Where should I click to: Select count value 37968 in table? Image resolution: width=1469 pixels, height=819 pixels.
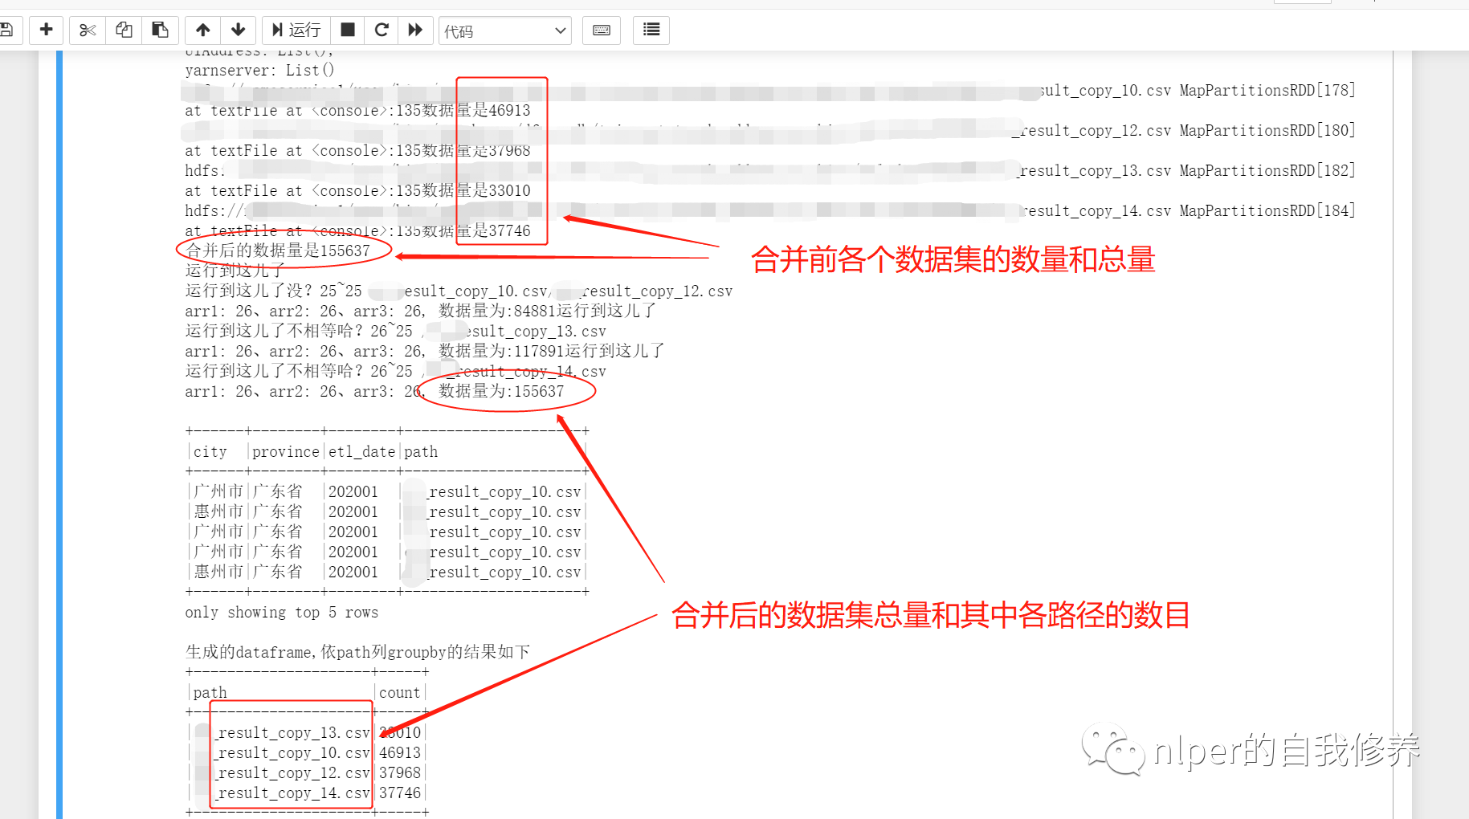click(400, 772)
